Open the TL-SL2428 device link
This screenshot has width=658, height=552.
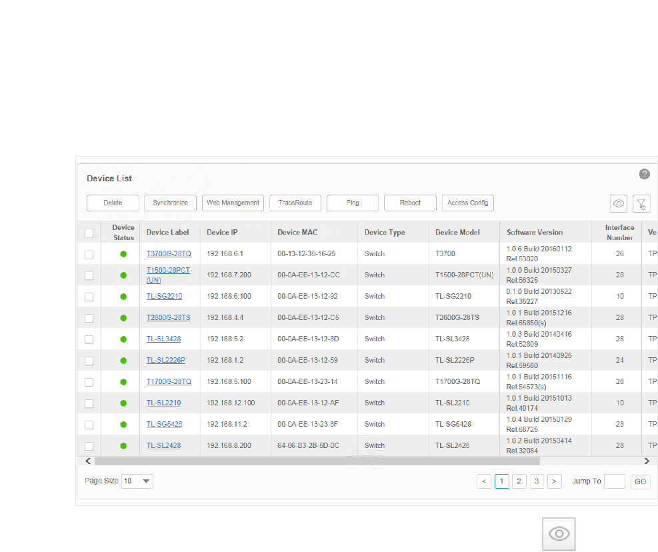[x=163, y=446]
